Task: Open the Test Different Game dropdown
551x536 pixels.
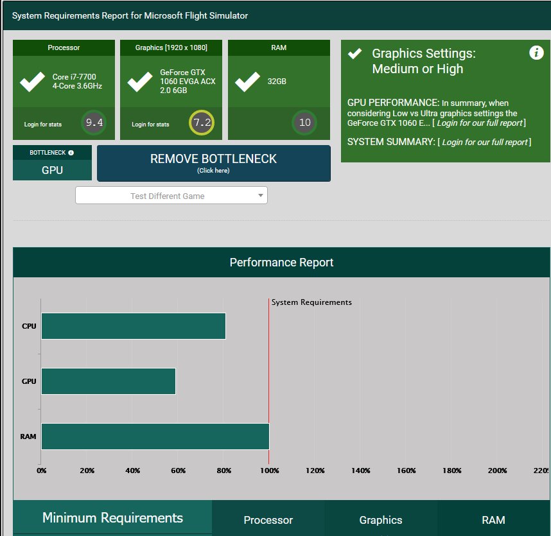Action: coord(171,196)
